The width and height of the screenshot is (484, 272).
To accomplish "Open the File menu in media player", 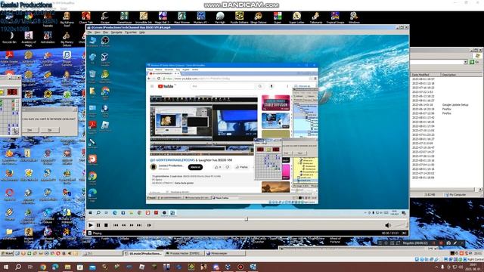I will (x=90, y=32).
